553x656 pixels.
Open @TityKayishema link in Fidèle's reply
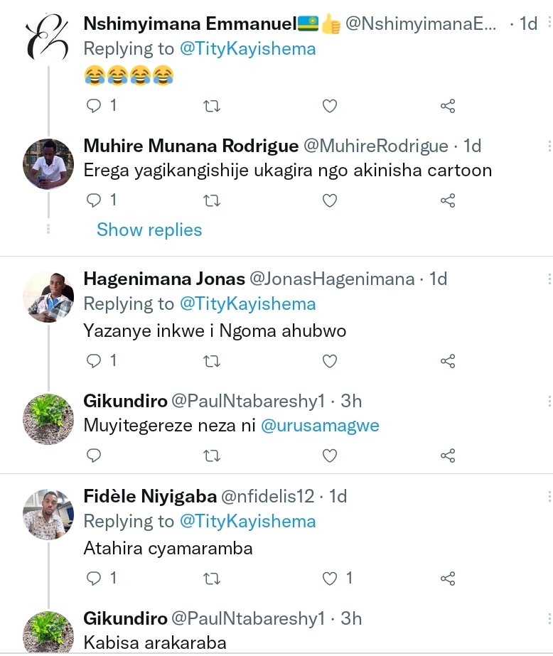coord(247,521)
